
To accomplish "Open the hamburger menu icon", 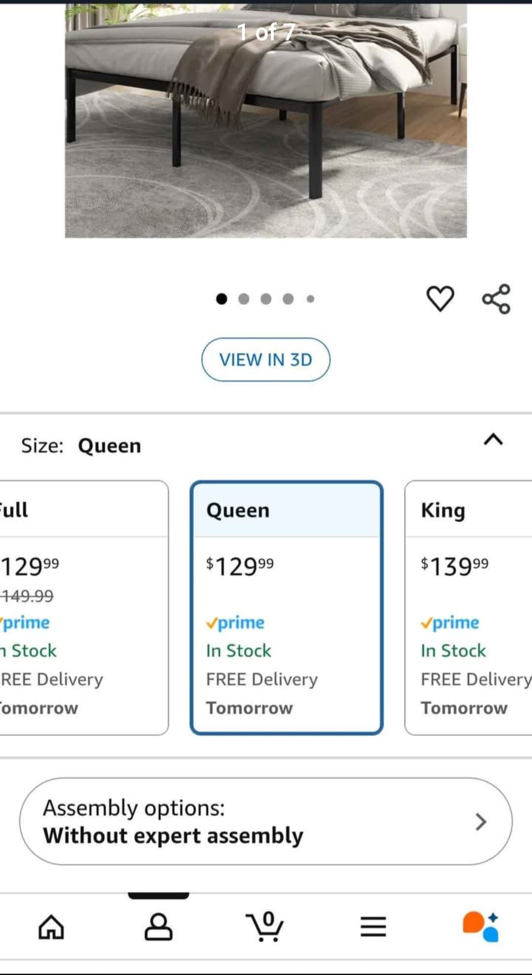I will [x=373, y=926].
